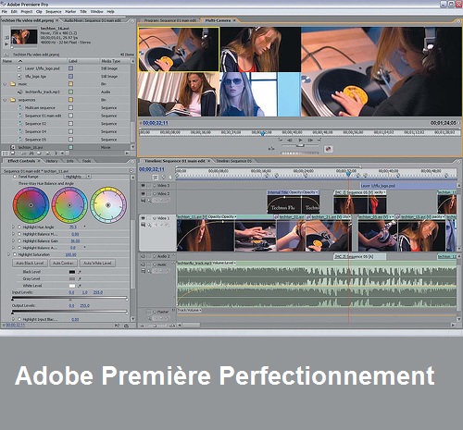Screen dimensions: 463x430
Task: Switch project panel to icon view
Action: [13, 154]
